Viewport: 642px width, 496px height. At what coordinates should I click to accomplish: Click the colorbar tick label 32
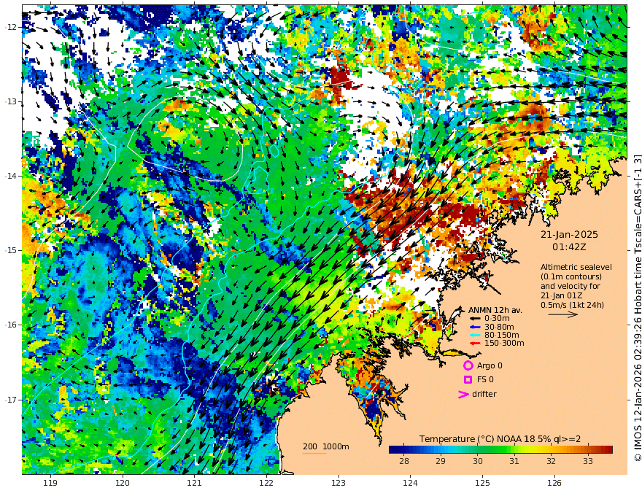[551, 461]
